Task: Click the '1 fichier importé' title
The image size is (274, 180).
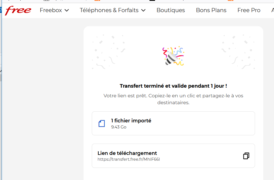Action: (x=131, y=120)
